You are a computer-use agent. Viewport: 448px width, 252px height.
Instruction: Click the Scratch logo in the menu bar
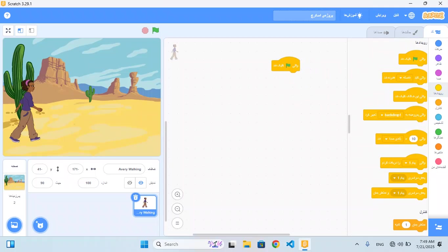[x=433, y=15]
